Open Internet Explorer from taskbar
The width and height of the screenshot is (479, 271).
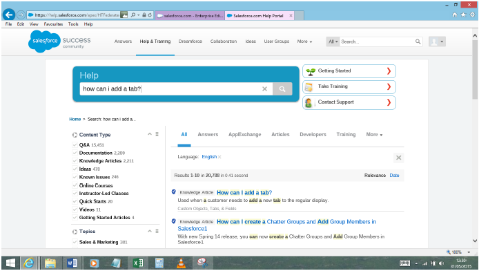[x=29, y=263]
